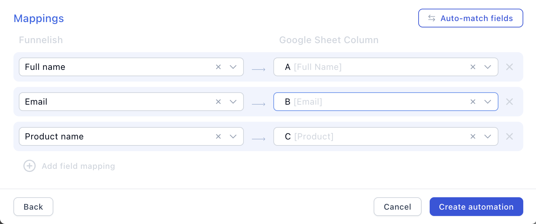
Task: Click the plus icon to add mapping
Action: click(x=30, y=166)
